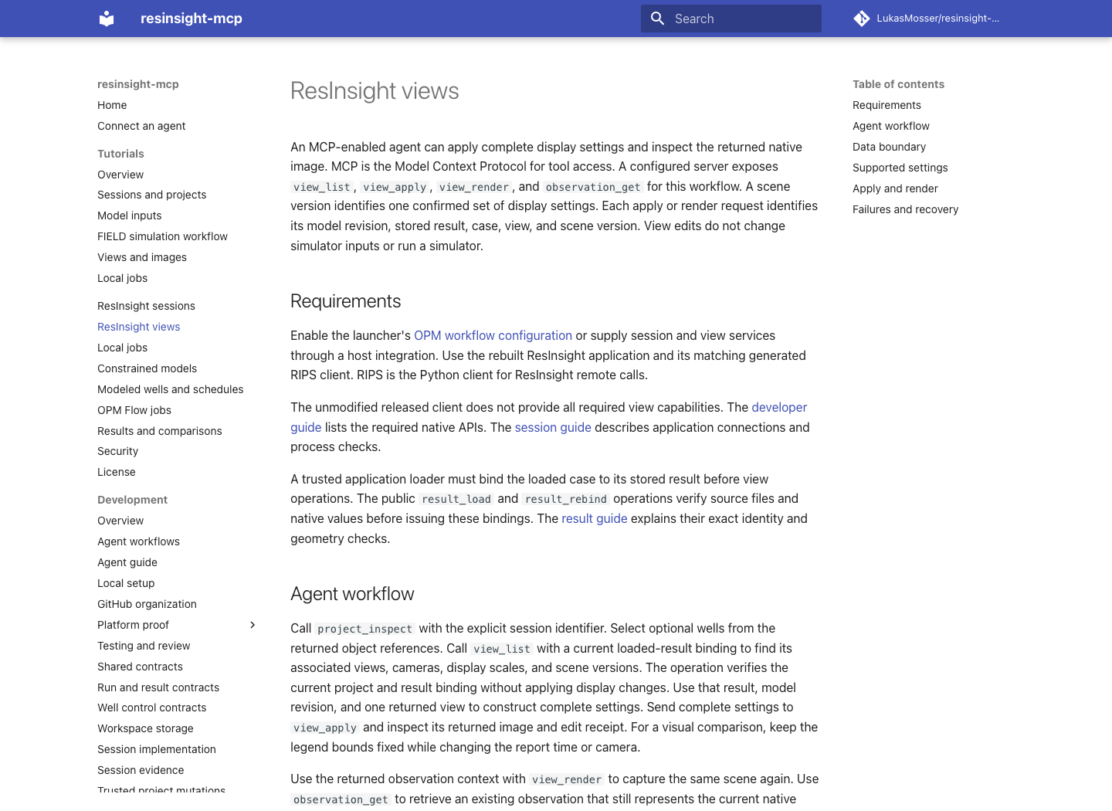Open OPM Flow jobs page
Image resolution: width=1112 pixels, height=811 pixels.
[134, 410]
